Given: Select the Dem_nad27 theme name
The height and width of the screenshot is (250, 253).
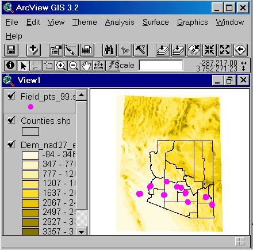Looking at the screenshot, I should (48, 145).
